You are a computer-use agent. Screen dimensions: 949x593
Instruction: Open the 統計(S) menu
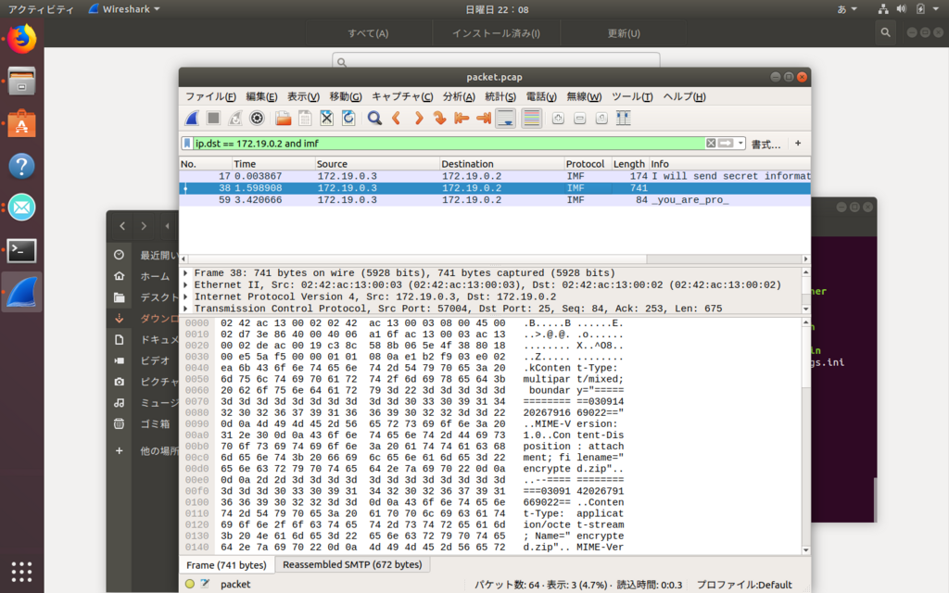point(500,96)
